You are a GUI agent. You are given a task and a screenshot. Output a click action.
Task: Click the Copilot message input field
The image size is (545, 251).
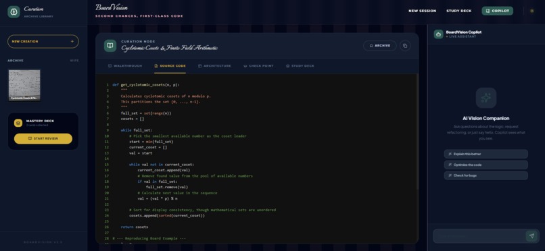click(x=479, y=235)
